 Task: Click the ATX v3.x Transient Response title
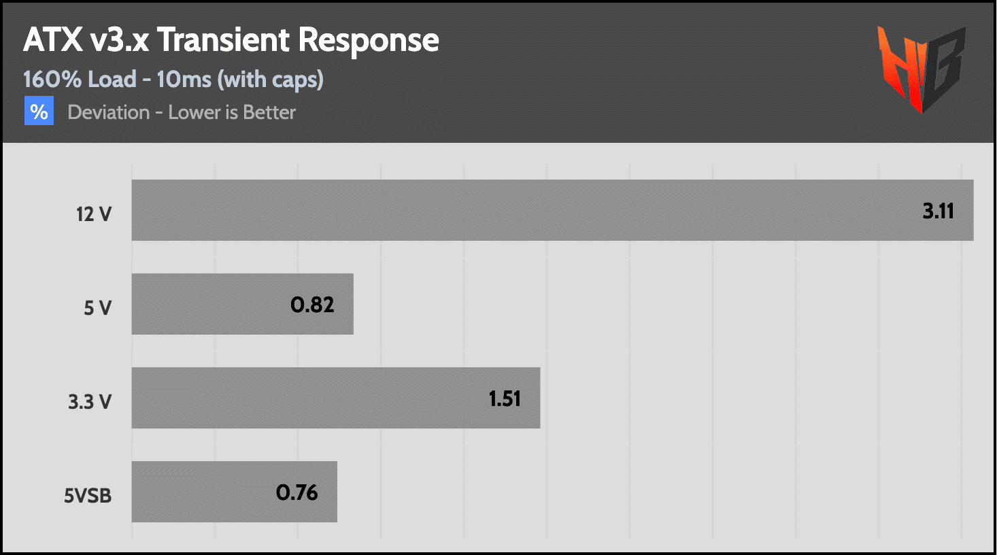coord(231,40)
